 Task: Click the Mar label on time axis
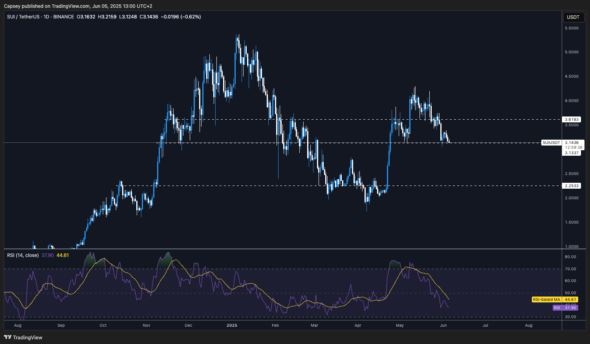tap(314, 325)
